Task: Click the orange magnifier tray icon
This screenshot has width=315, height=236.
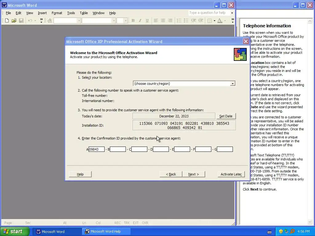Action: [x=292, y=231]
